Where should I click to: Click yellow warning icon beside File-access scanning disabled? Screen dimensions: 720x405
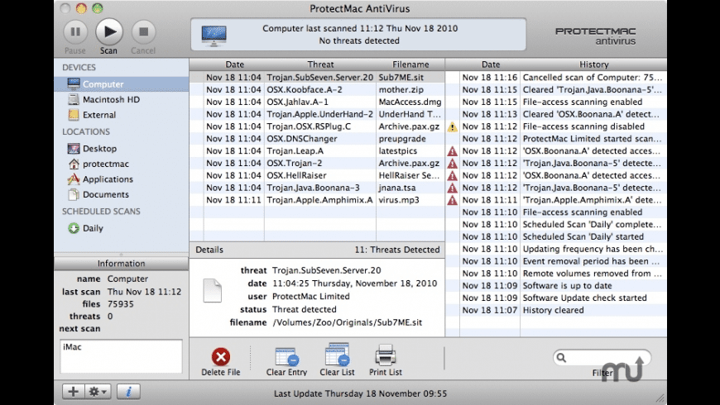(453, 126)
